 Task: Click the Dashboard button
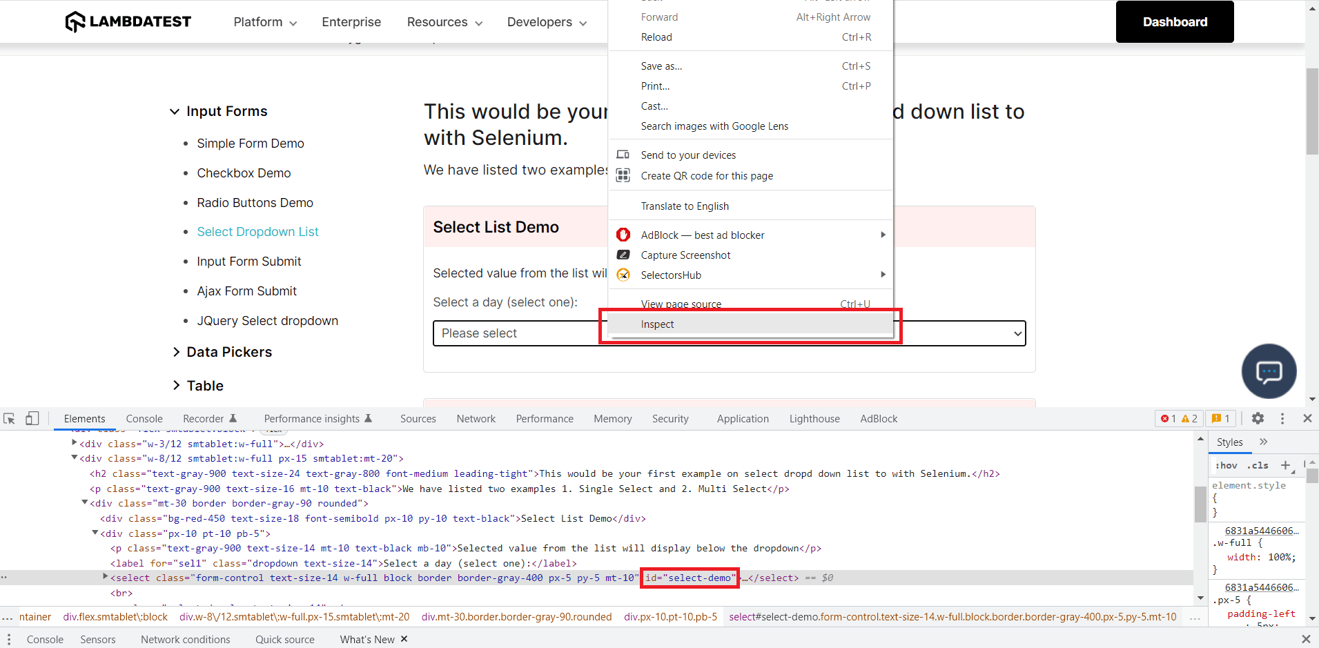[x=1174, y=21]
